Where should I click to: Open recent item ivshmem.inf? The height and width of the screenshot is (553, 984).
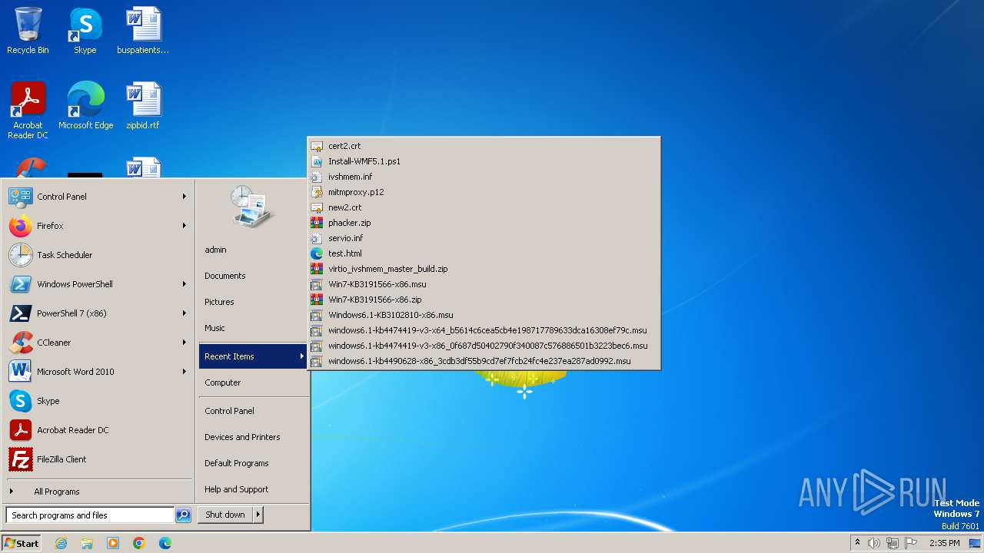point(484,177)
